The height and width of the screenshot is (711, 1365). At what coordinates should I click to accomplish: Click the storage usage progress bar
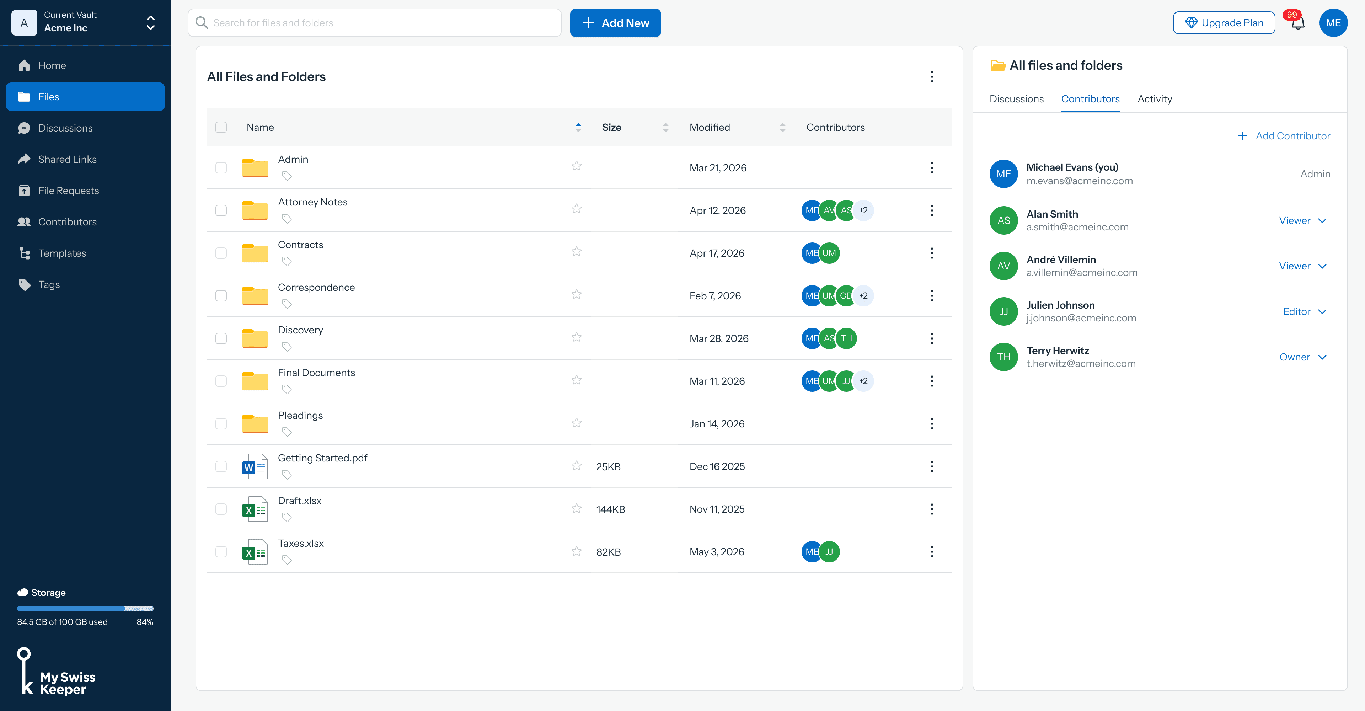(x=85, y=608)
